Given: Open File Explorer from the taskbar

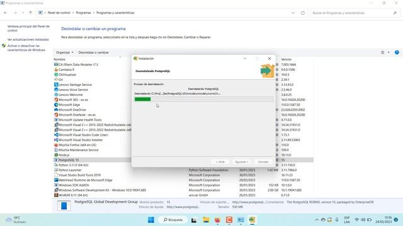Looking at the screenshot, I should pos(206,220).
